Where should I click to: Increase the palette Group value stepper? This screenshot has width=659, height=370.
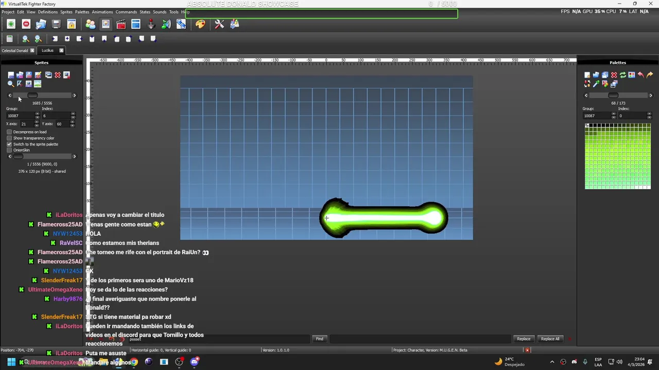click(x=613, y=114)
